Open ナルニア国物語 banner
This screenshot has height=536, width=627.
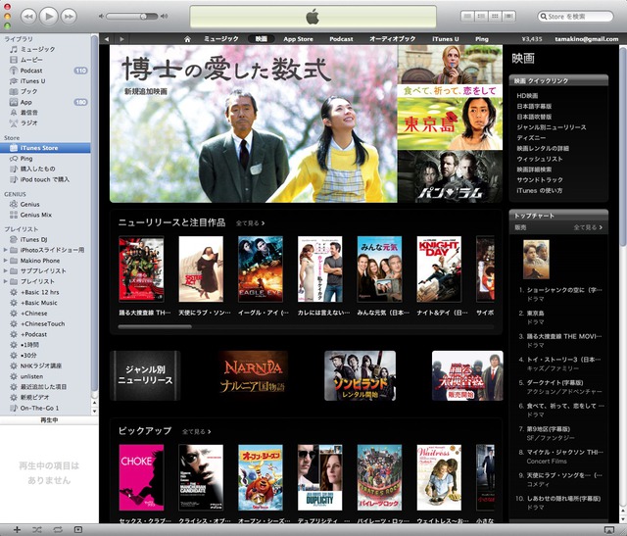click(253, 375)
